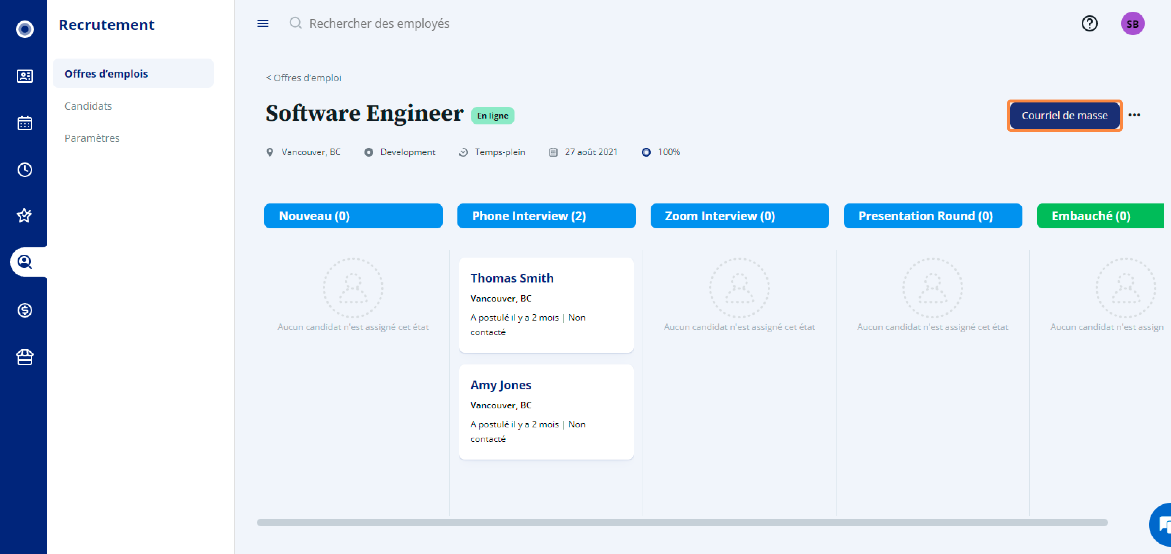Open the marketplace store sidebar icon

(25, 357)
